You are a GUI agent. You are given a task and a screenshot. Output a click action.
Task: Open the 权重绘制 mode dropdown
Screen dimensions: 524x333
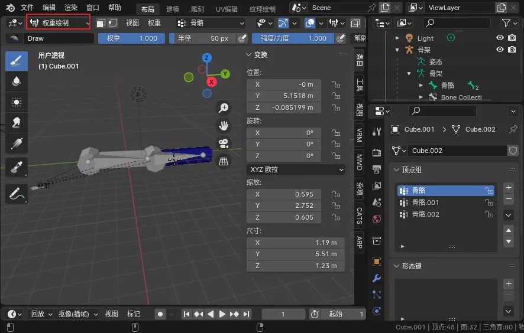(x=59, y=22)
